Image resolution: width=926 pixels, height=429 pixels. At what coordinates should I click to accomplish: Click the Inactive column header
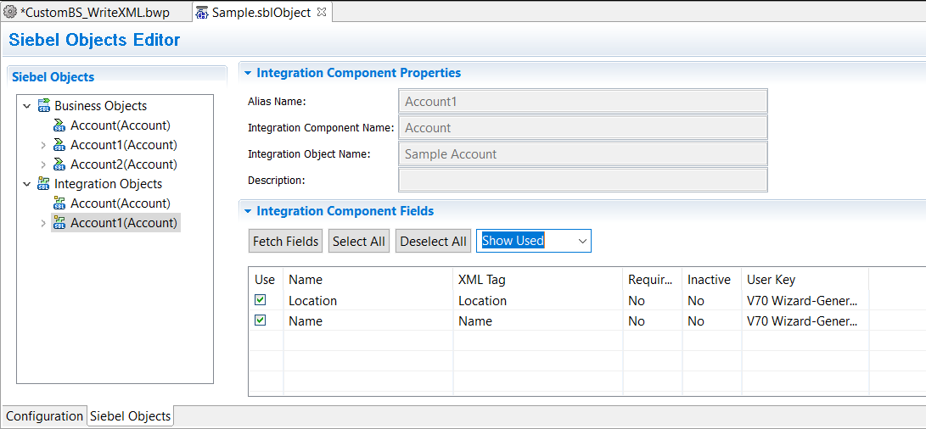(x=711, y=280)
